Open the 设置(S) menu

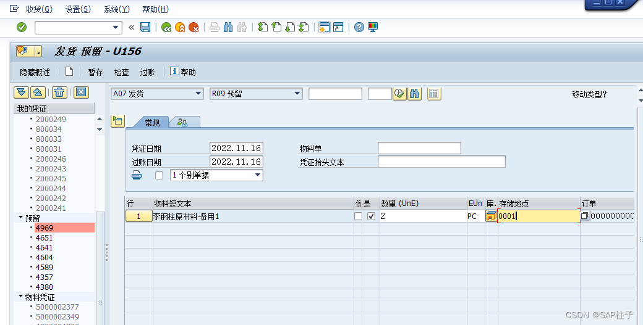click(78, 9)
